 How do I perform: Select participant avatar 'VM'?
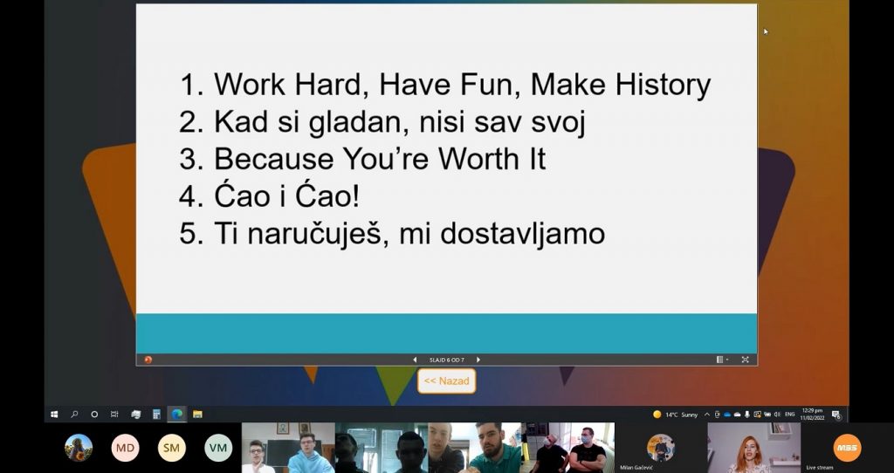218,448
